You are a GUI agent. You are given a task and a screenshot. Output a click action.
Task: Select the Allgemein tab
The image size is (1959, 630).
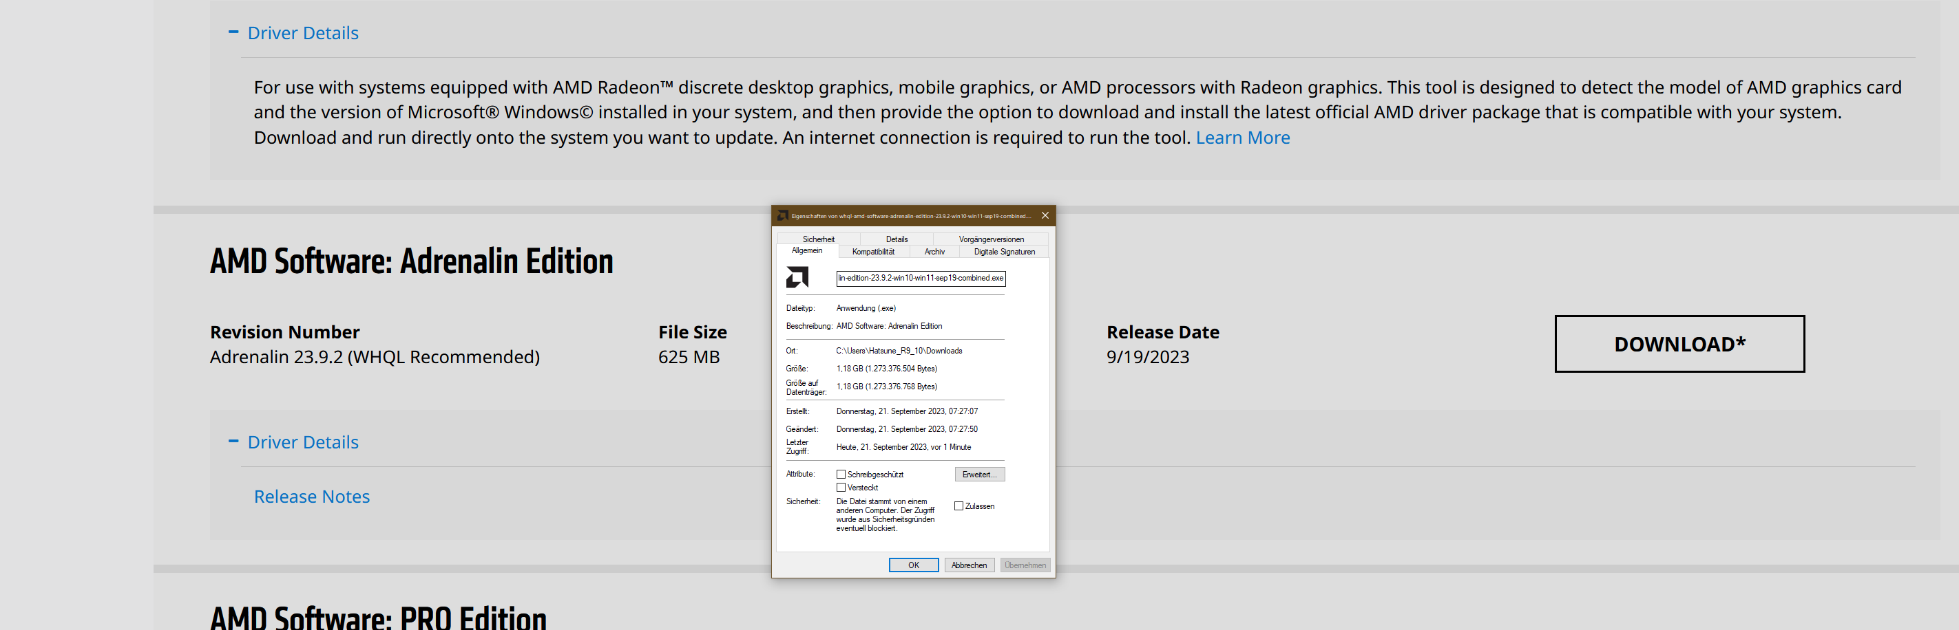pos(807,251)
